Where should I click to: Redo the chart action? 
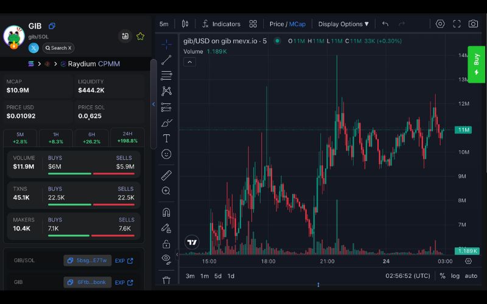(402, 24)
